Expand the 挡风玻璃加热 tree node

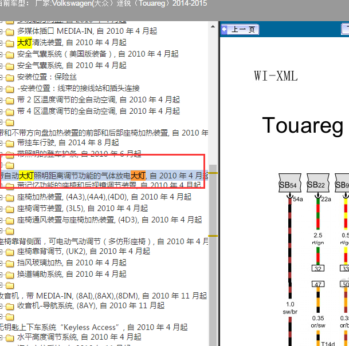[1, 264]
